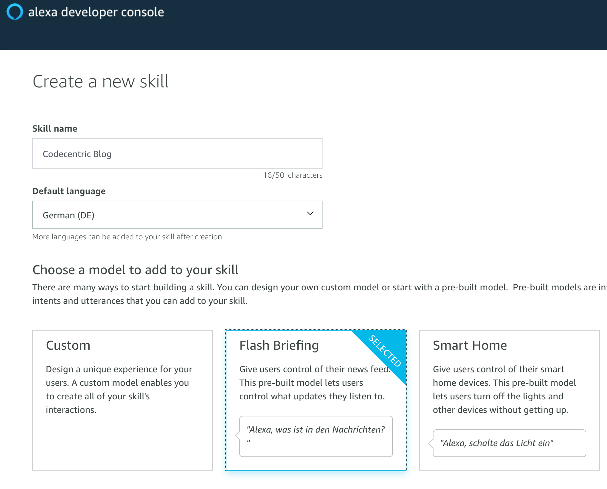
Task: Click 'Choose a model to add' heading
Action: 135,270
